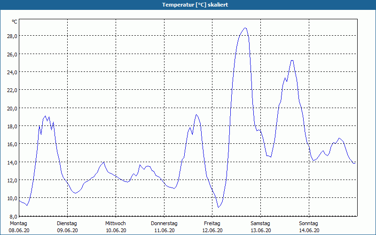Click the '°C' unit label on the axis
The height and width of the screenshot is (235, 376).
(x=15, y=22)
